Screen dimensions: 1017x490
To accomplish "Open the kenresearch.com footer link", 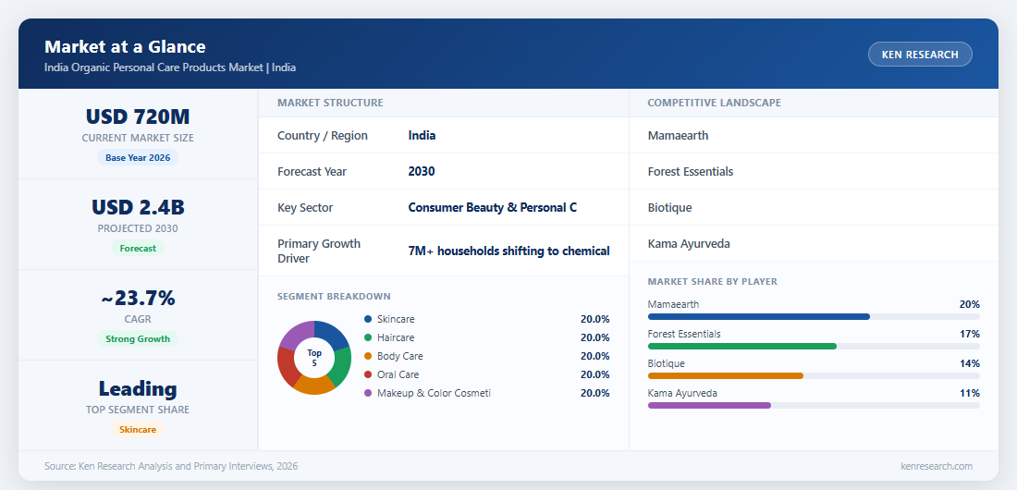I will (936, 466).
